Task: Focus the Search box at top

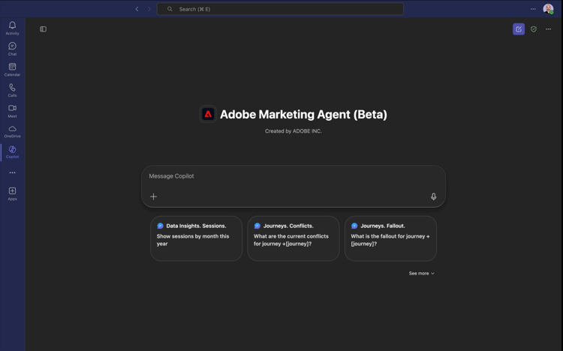Action: point(280,9)
